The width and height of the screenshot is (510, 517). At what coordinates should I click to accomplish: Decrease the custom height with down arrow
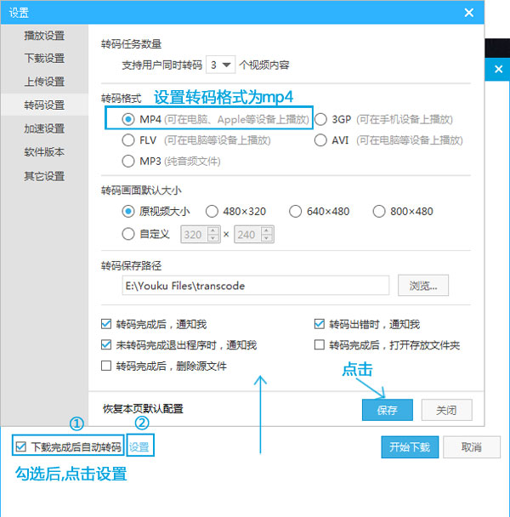click(x=267, y=238)
